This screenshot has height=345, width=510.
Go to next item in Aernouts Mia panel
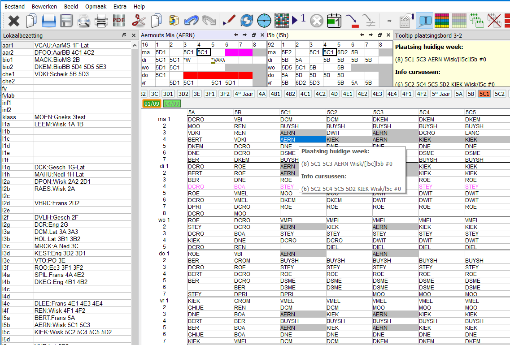[x=244, y=35]
